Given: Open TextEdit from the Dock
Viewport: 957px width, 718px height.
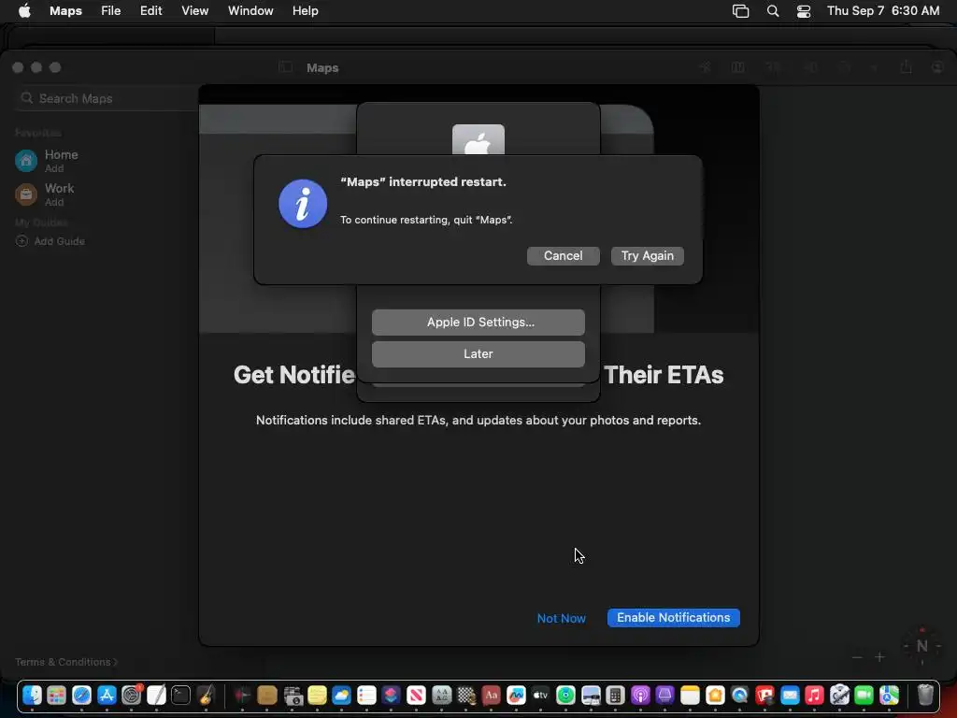Looking at the screenshot, I should coord(156,696).
